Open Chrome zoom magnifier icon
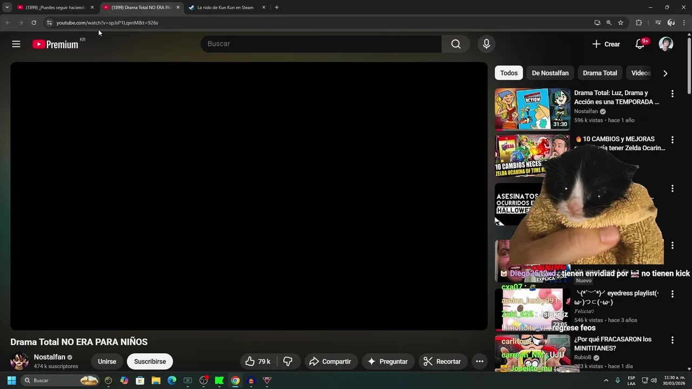This screenshot has height=389, width=692. [x=609, y=23]
